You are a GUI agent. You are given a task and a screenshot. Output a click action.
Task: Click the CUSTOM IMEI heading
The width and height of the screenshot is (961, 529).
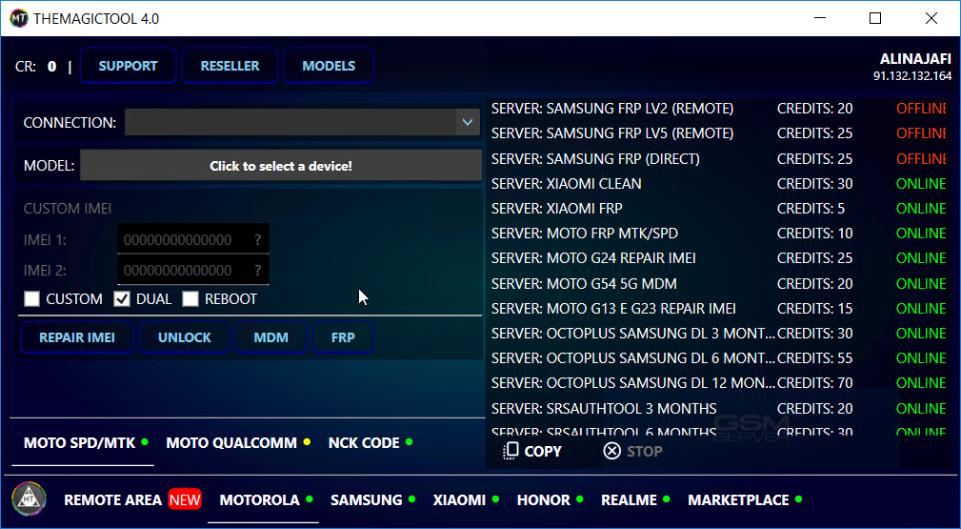point(68,209)
